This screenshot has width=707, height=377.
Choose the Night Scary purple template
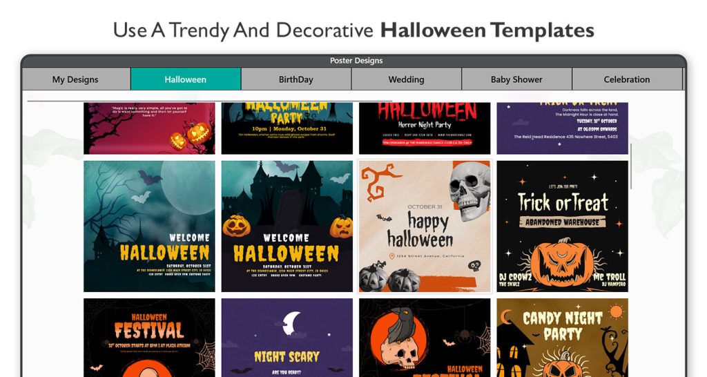click(287, 338)
